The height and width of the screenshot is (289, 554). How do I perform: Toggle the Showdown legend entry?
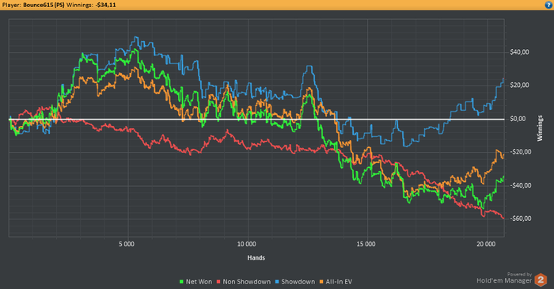295,282
